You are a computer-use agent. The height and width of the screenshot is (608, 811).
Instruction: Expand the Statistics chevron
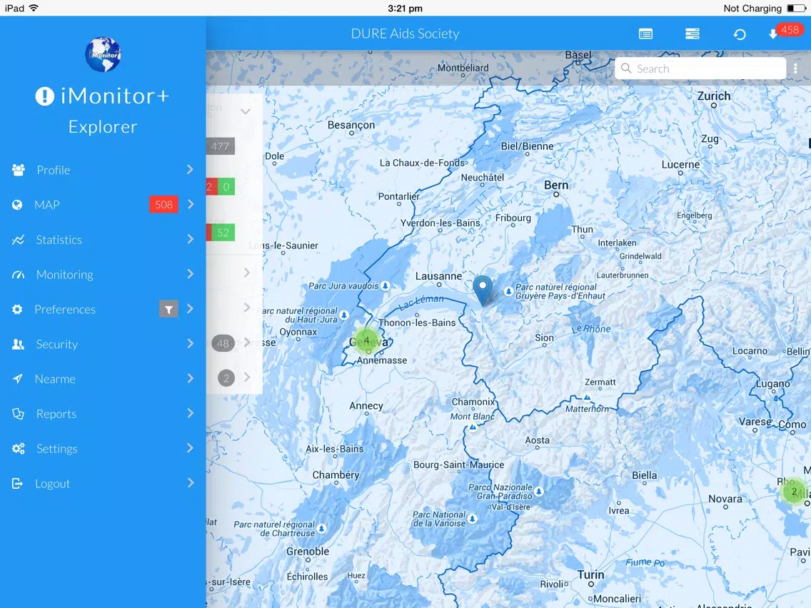click(191, 239)
